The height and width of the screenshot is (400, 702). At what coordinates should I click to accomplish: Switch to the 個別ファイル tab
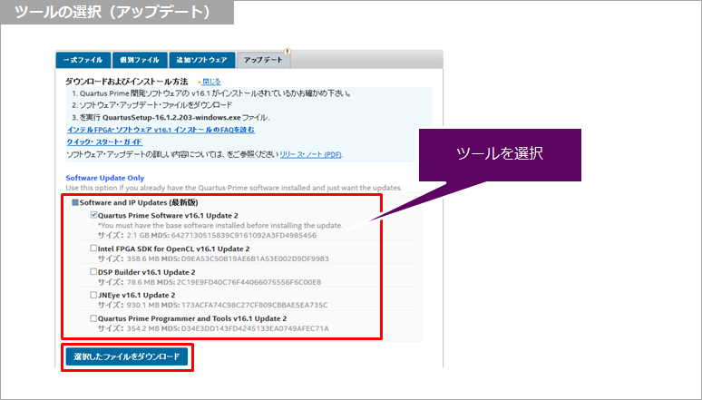[140, 60]
